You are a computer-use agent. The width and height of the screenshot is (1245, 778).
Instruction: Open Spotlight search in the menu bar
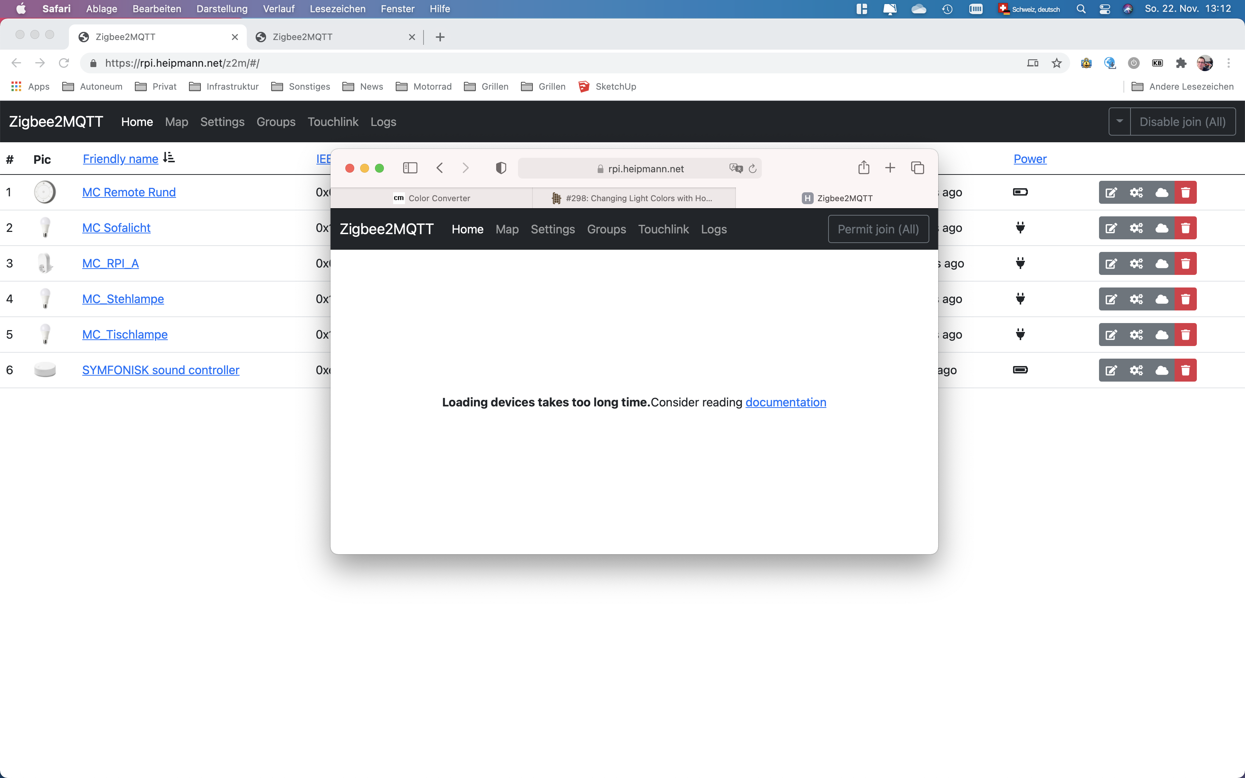pyautogui.click(x=1081, y=9)
